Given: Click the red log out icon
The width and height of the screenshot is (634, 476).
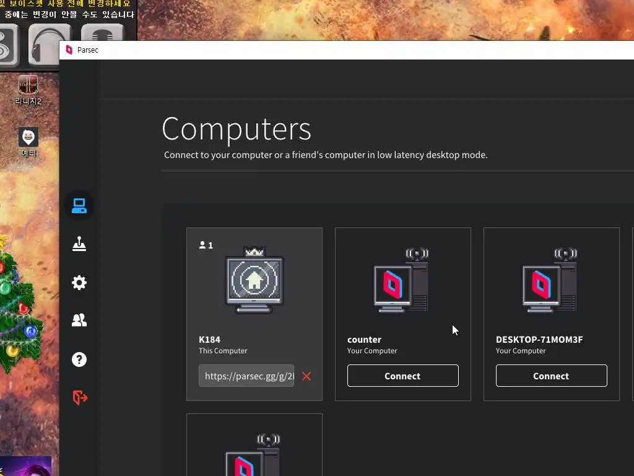Looking at the screenshot, I should click(80, 397).
